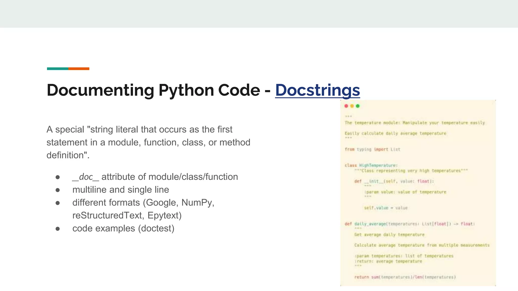
Task: Open the Docstrings hyperlink in title
Action: 317,90
